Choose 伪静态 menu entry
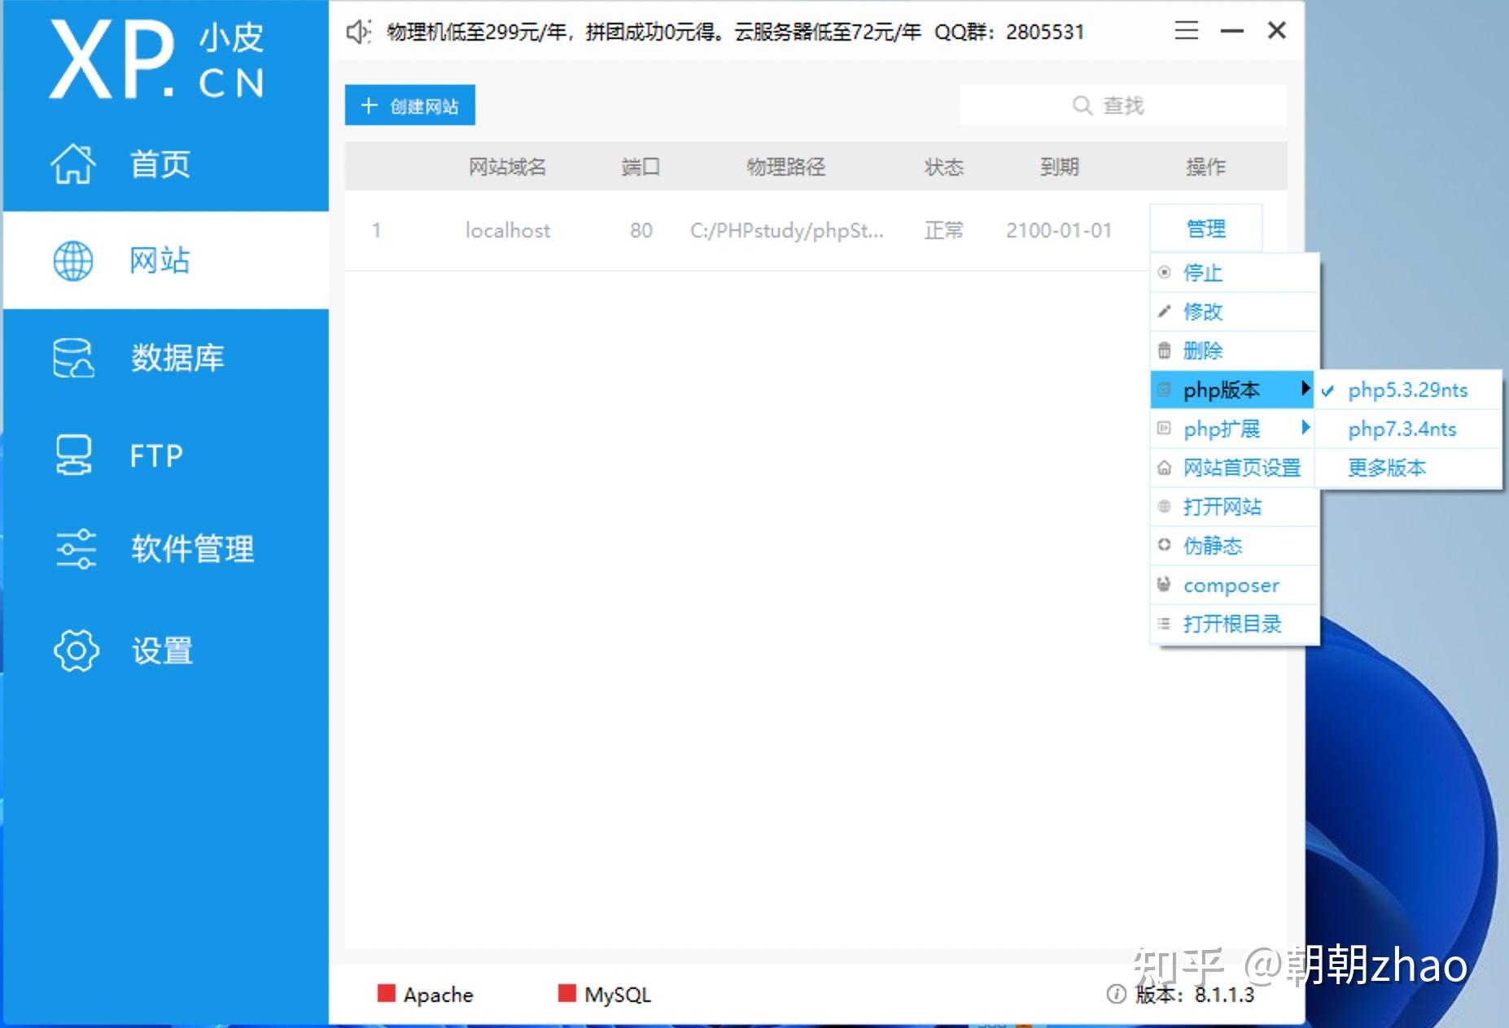This screenshot has height=1028, width=1509. click(x=1234, y=546)
